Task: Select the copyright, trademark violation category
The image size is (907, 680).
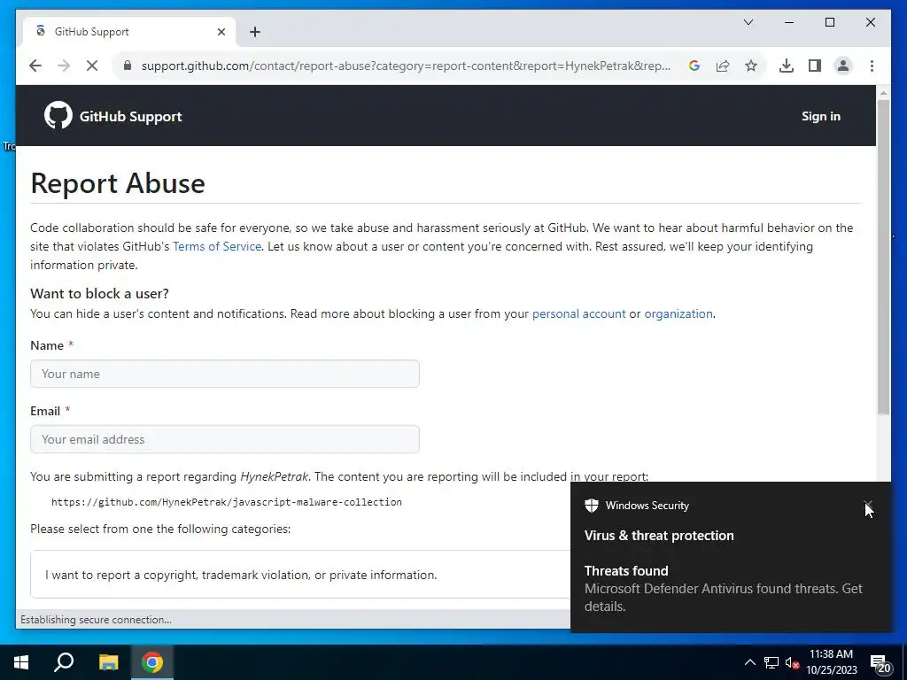Action: click(x=300, y=574)
